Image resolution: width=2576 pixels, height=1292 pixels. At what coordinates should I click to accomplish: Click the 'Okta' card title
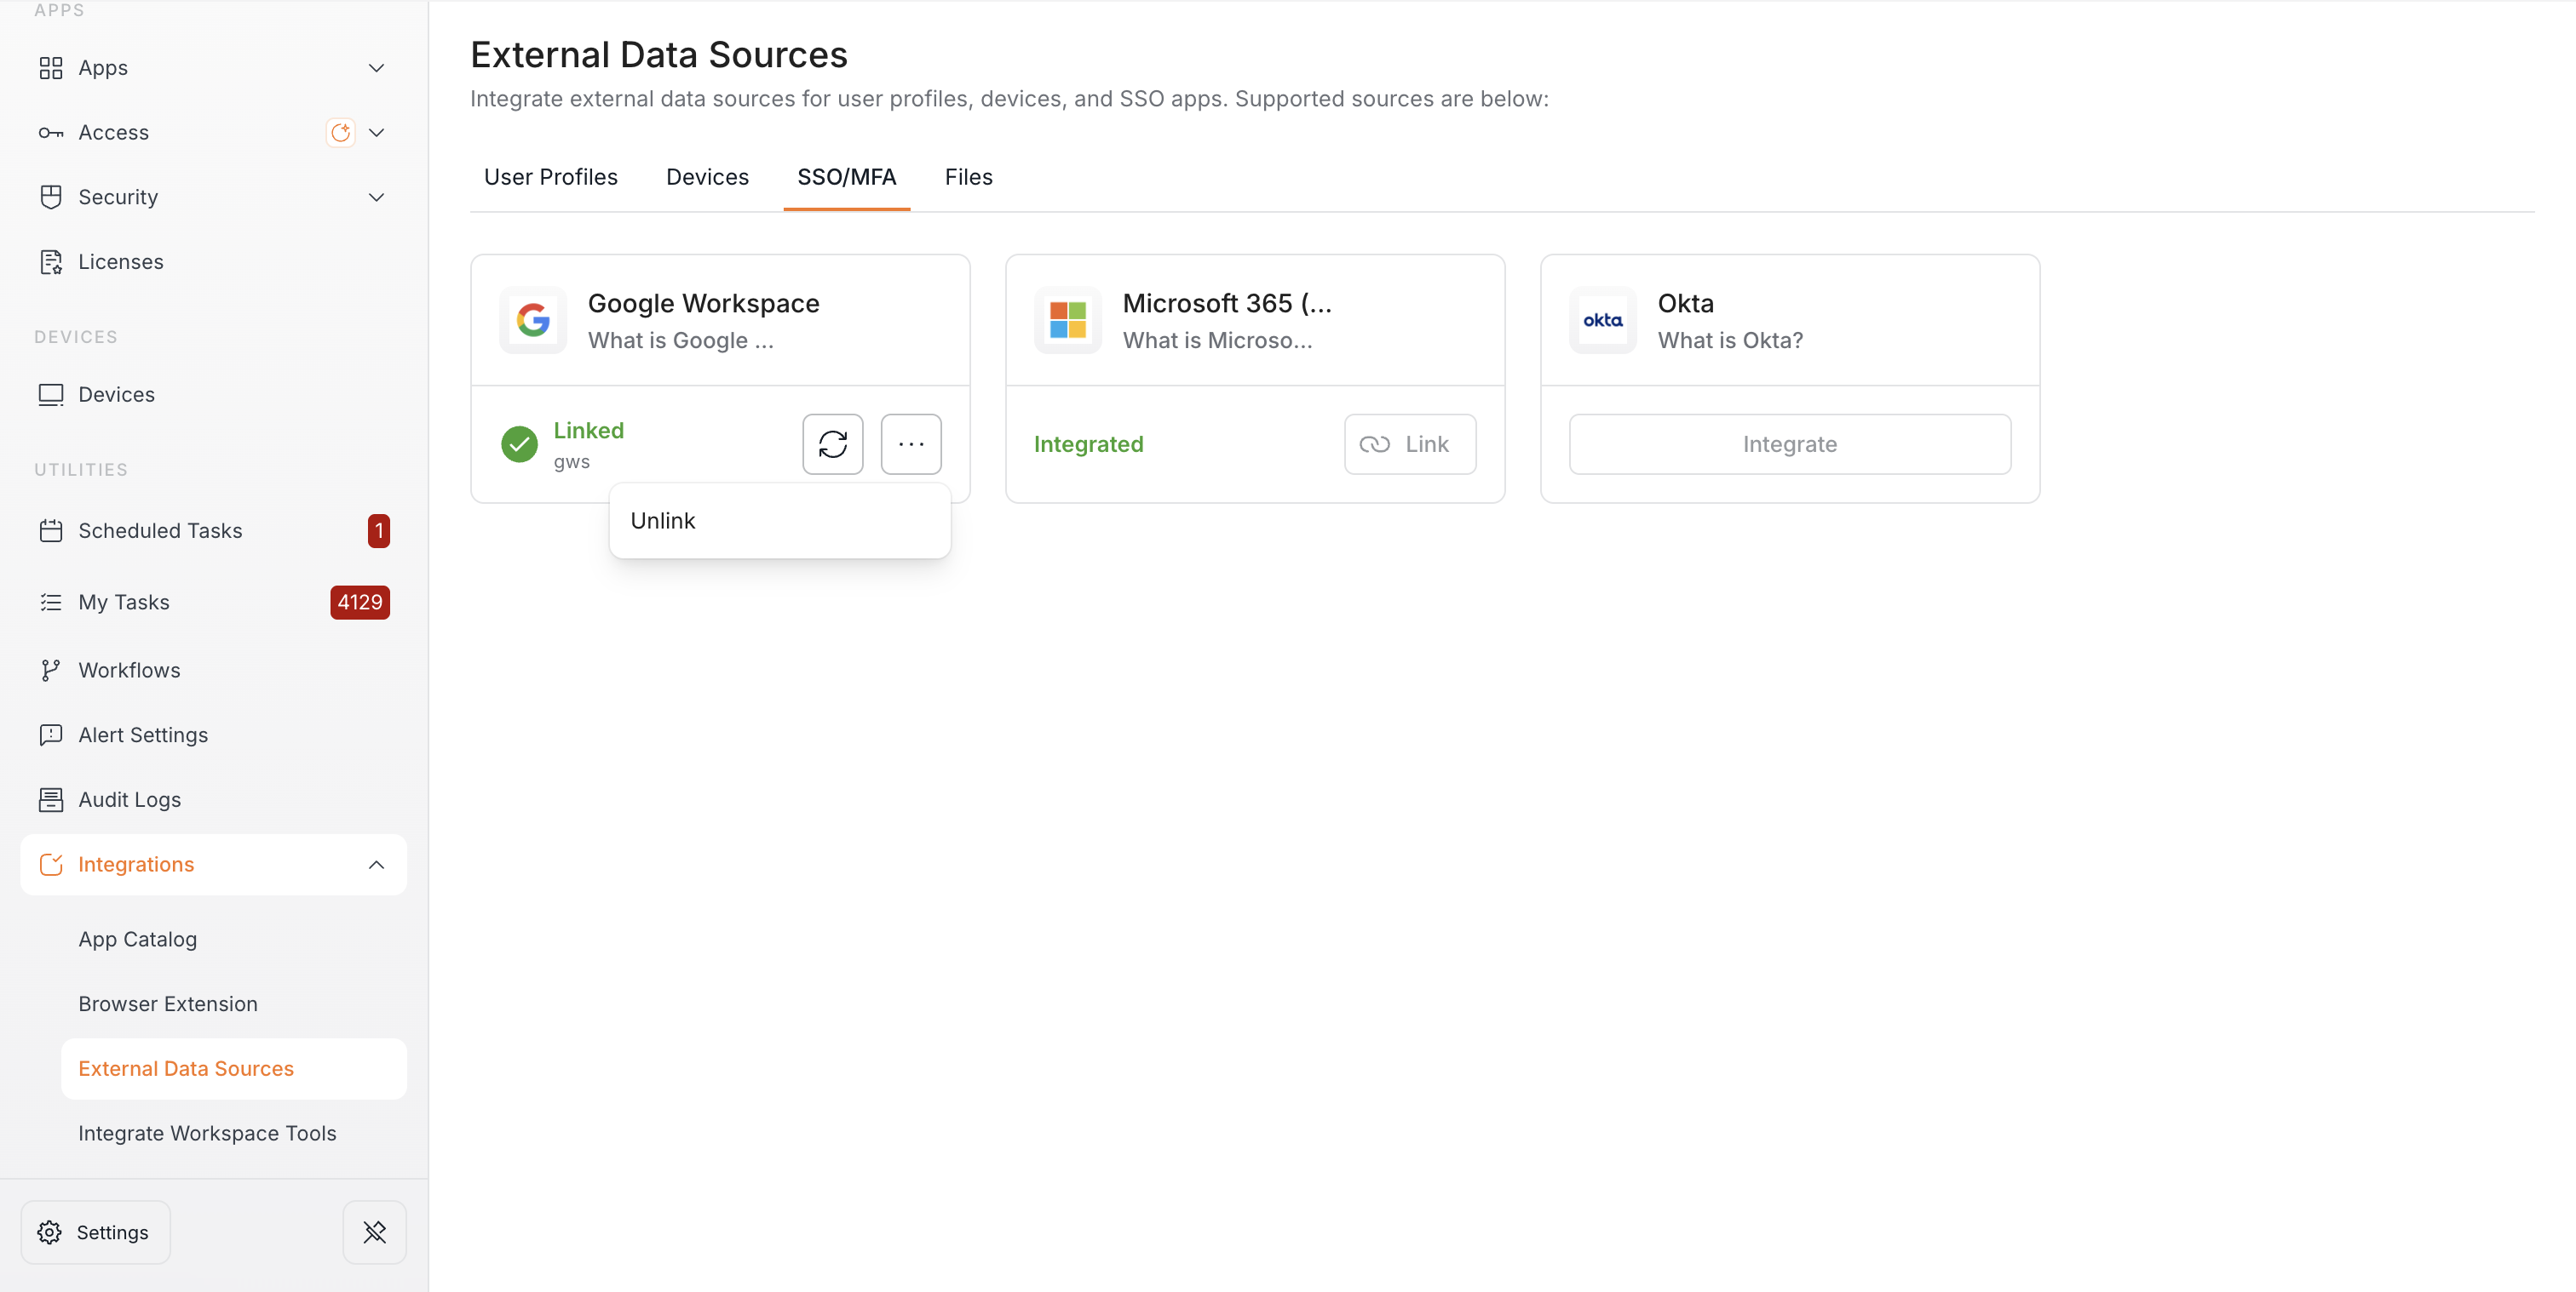(x=1686, y=303)
